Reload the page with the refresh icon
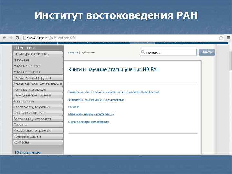Screen dimensions: 232x174 (x=17, y=38)
